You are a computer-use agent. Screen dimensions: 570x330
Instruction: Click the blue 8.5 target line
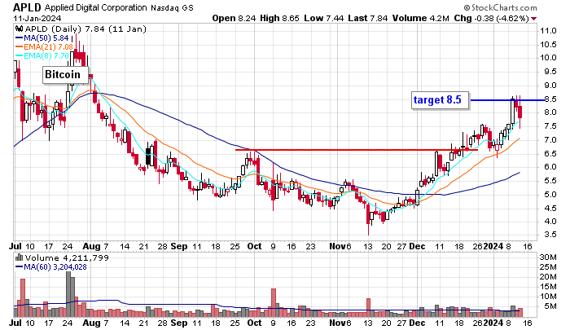[x=508, y=100]
